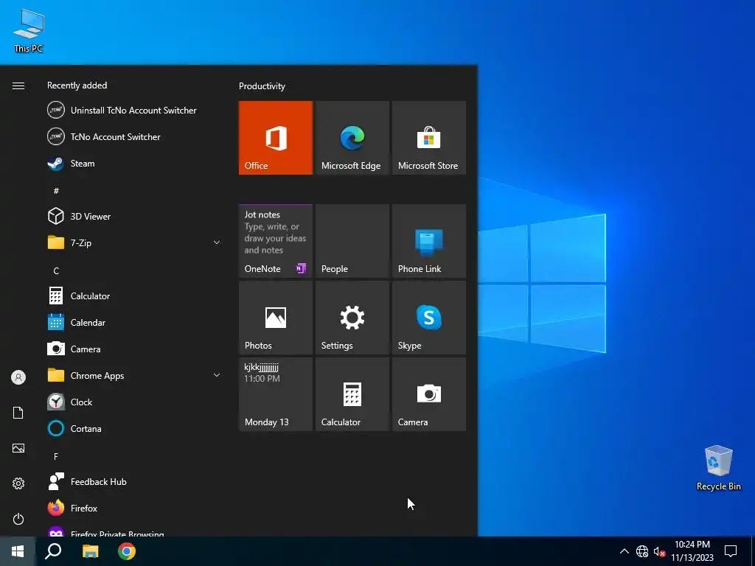The width and height of the screenshot is (755, 566).
Task: Launch Steam from the app list
Action: coord(134,164)
